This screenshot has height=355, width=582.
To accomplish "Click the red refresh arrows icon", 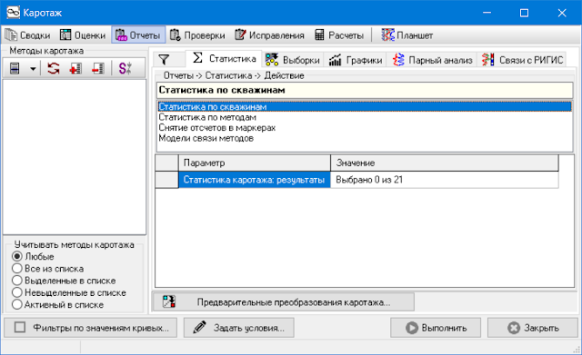I will click(54, 69).
